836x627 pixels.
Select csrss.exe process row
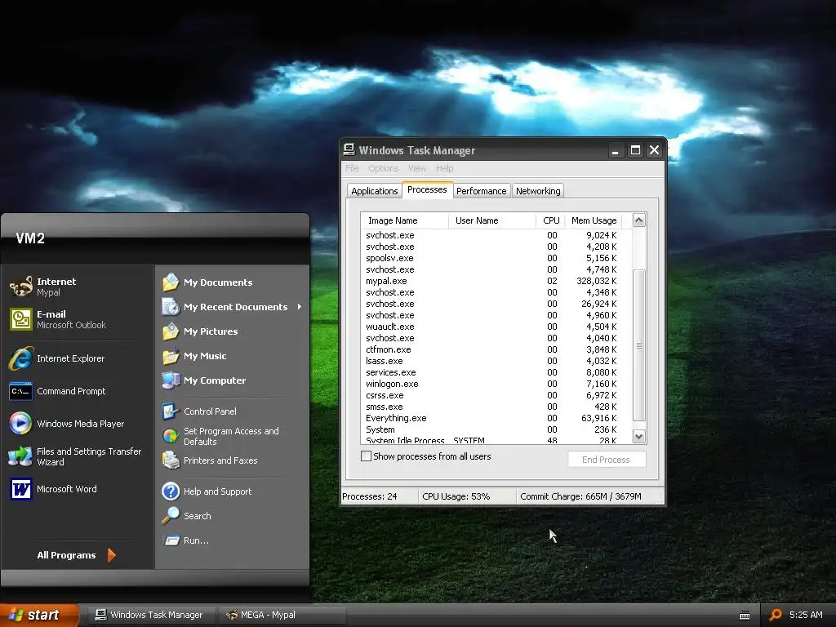pyautogui.click(x=491, y=396)
